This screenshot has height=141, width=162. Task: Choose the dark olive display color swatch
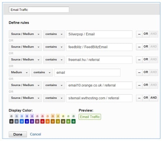tap(63, 121)
